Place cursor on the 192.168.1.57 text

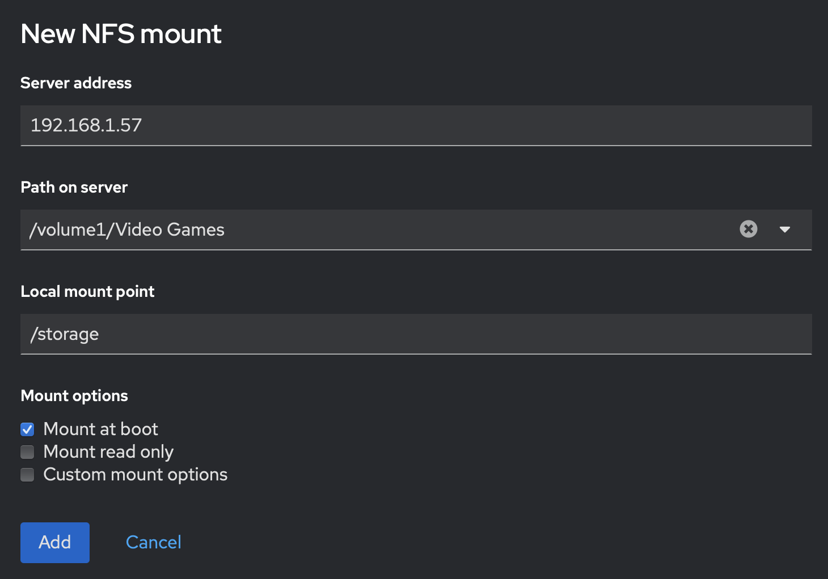coord(86,125)
